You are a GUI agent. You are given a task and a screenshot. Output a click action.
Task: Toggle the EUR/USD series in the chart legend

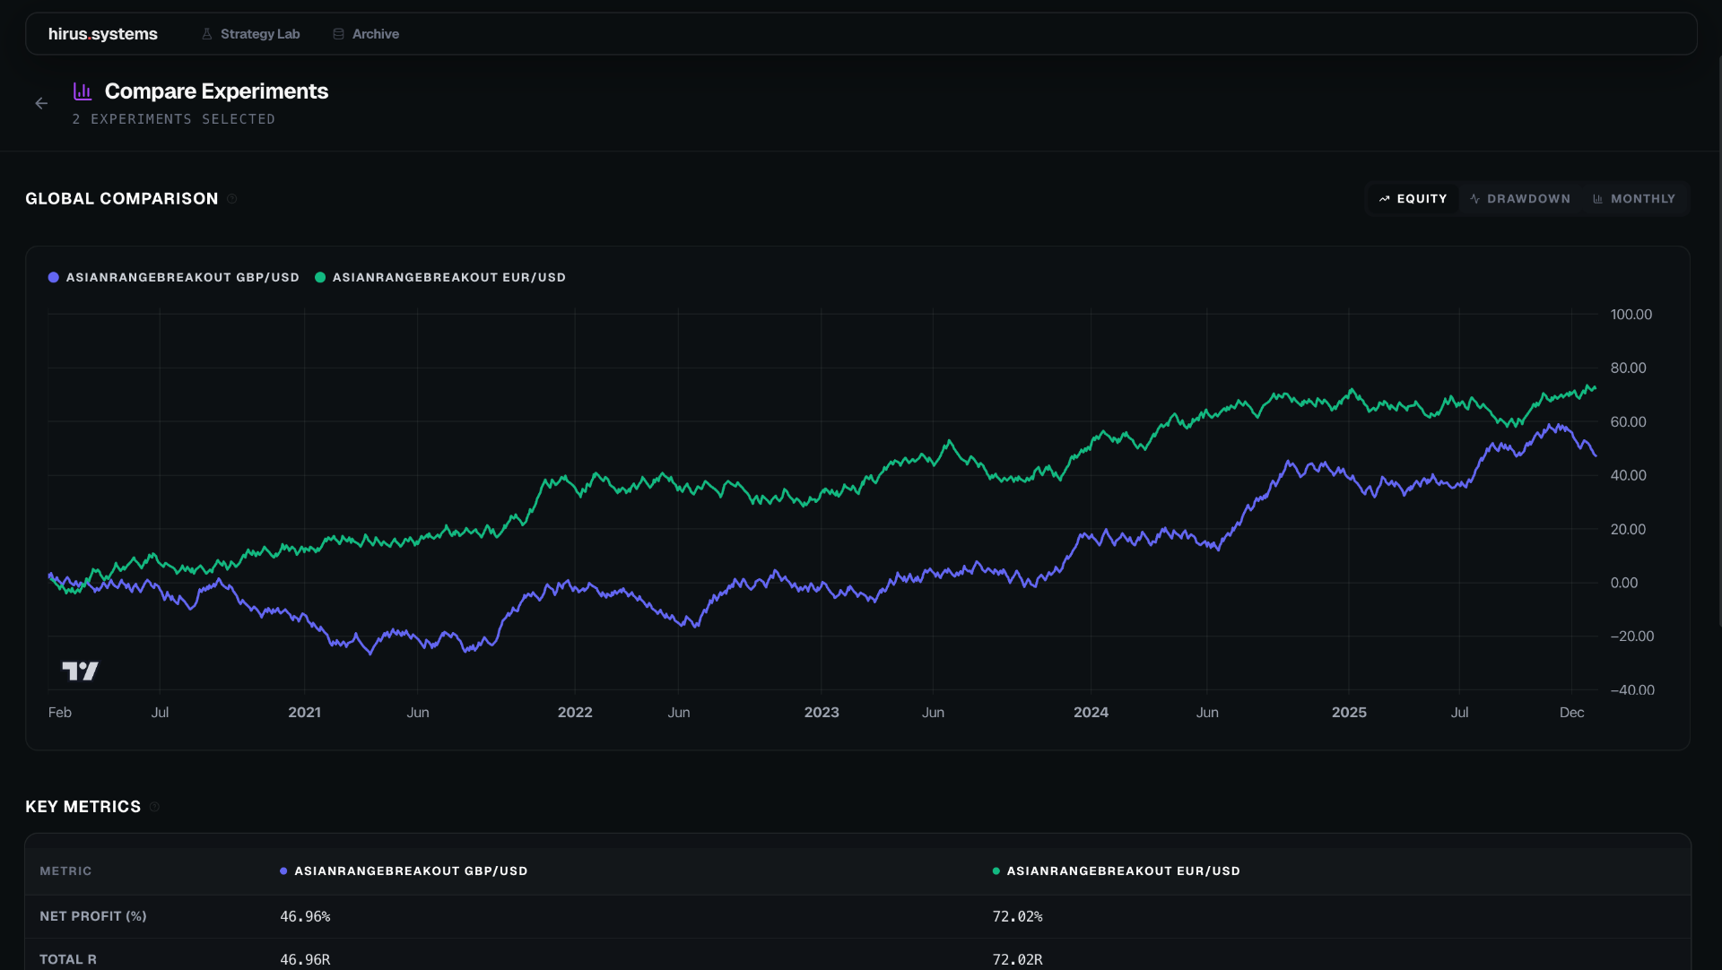point(440,278)
